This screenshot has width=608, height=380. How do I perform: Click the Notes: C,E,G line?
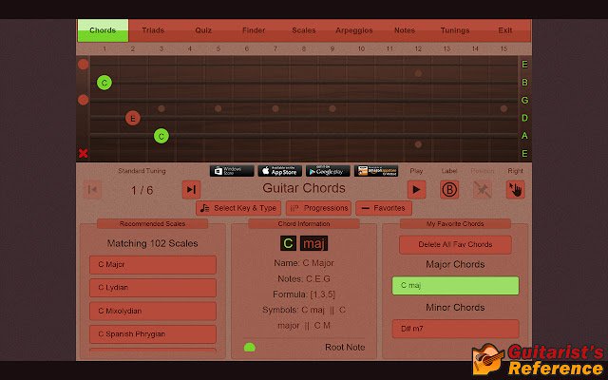304,278
